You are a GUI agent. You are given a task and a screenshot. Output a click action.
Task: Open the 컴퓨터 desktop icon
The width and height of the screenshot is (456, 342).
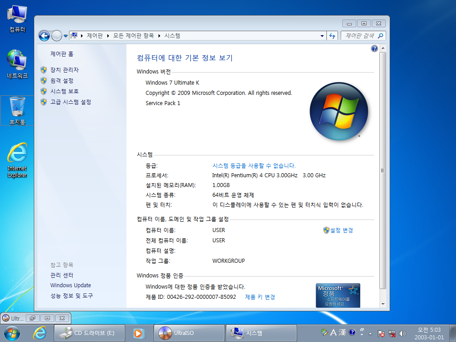pyautogui.click(x=17, y=19)
